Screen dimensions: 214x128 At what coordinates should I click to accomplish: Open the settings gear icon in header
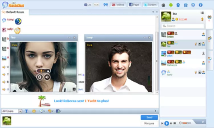pos(193,5)
